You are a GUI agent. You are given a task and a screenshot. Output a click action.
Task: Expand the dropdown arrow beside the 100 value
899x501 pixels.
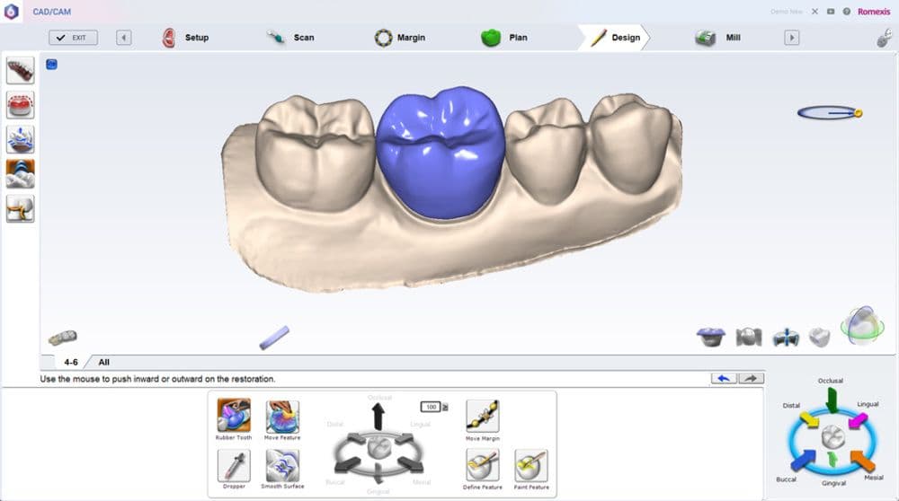pyautogui.click(x=444, y=407)
